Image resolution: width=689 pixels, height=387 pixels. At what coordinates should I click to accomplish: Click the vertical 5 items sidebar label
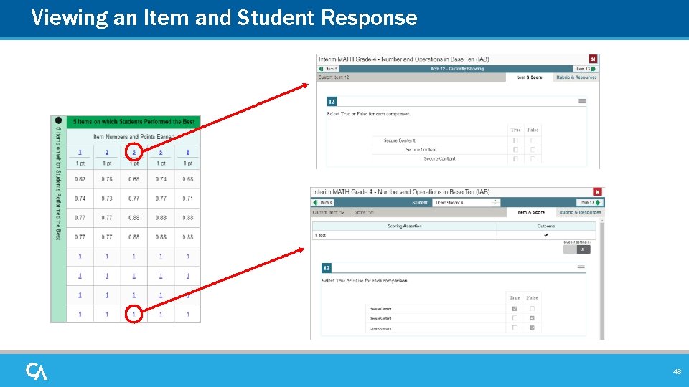click(x=58, y=183)
